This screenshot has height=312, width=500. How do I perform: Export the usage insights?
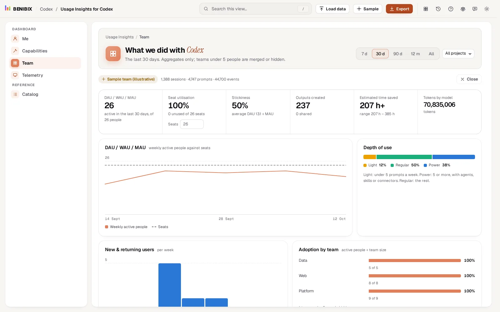[x=399, y=9]
